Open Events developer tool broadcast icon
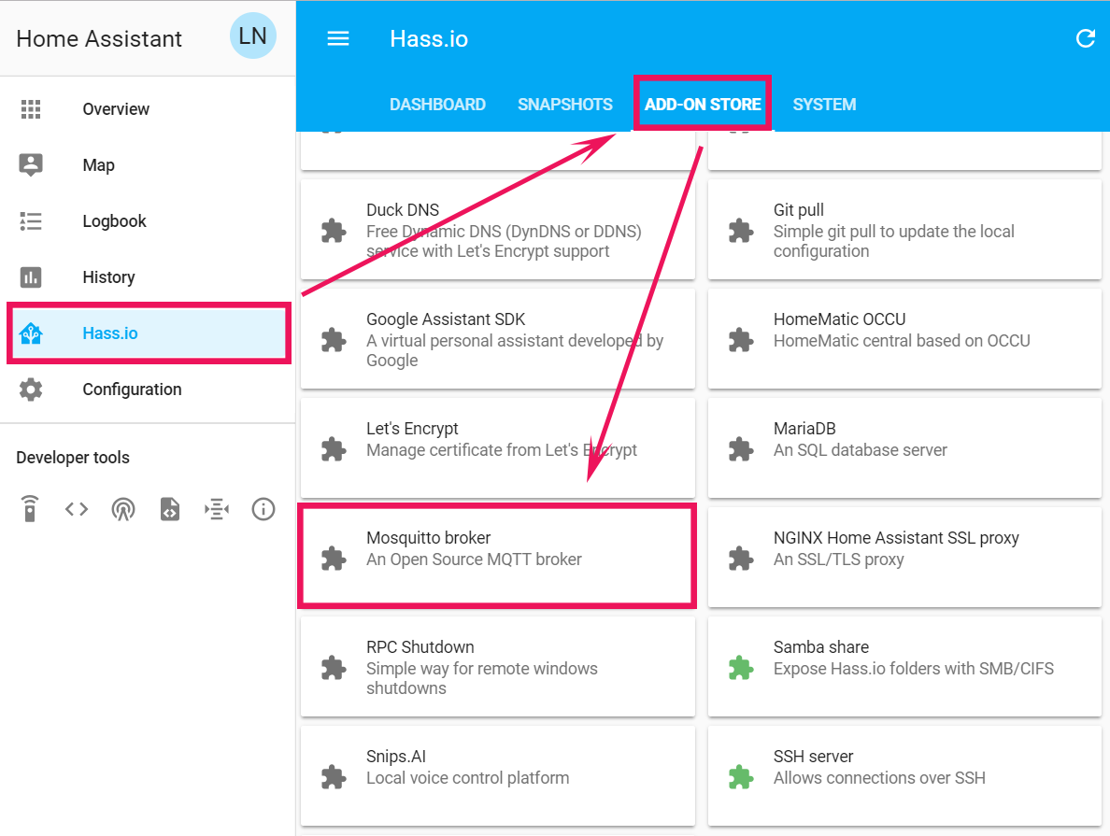Viewport: 1110px width, 836px height. click(123, 509)
